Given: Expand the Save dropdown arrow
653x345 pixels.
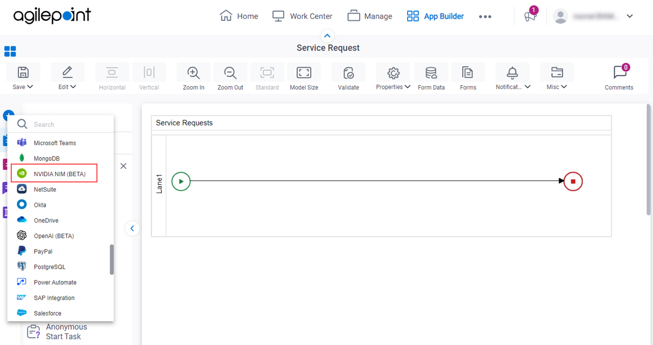Looking at the screenshot, I should pos(30,87).
